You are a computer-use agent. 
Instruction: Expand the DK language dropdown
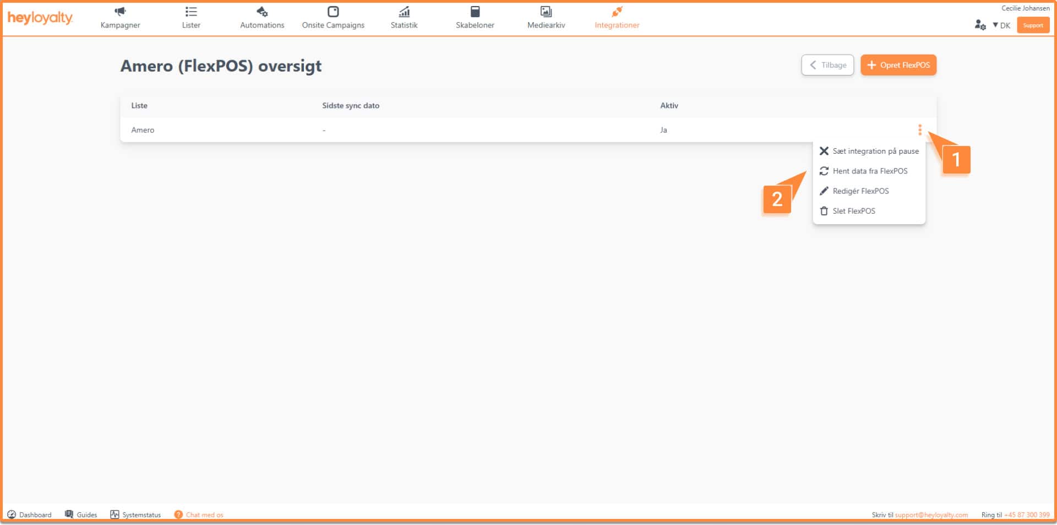(x=1001, y=25)
